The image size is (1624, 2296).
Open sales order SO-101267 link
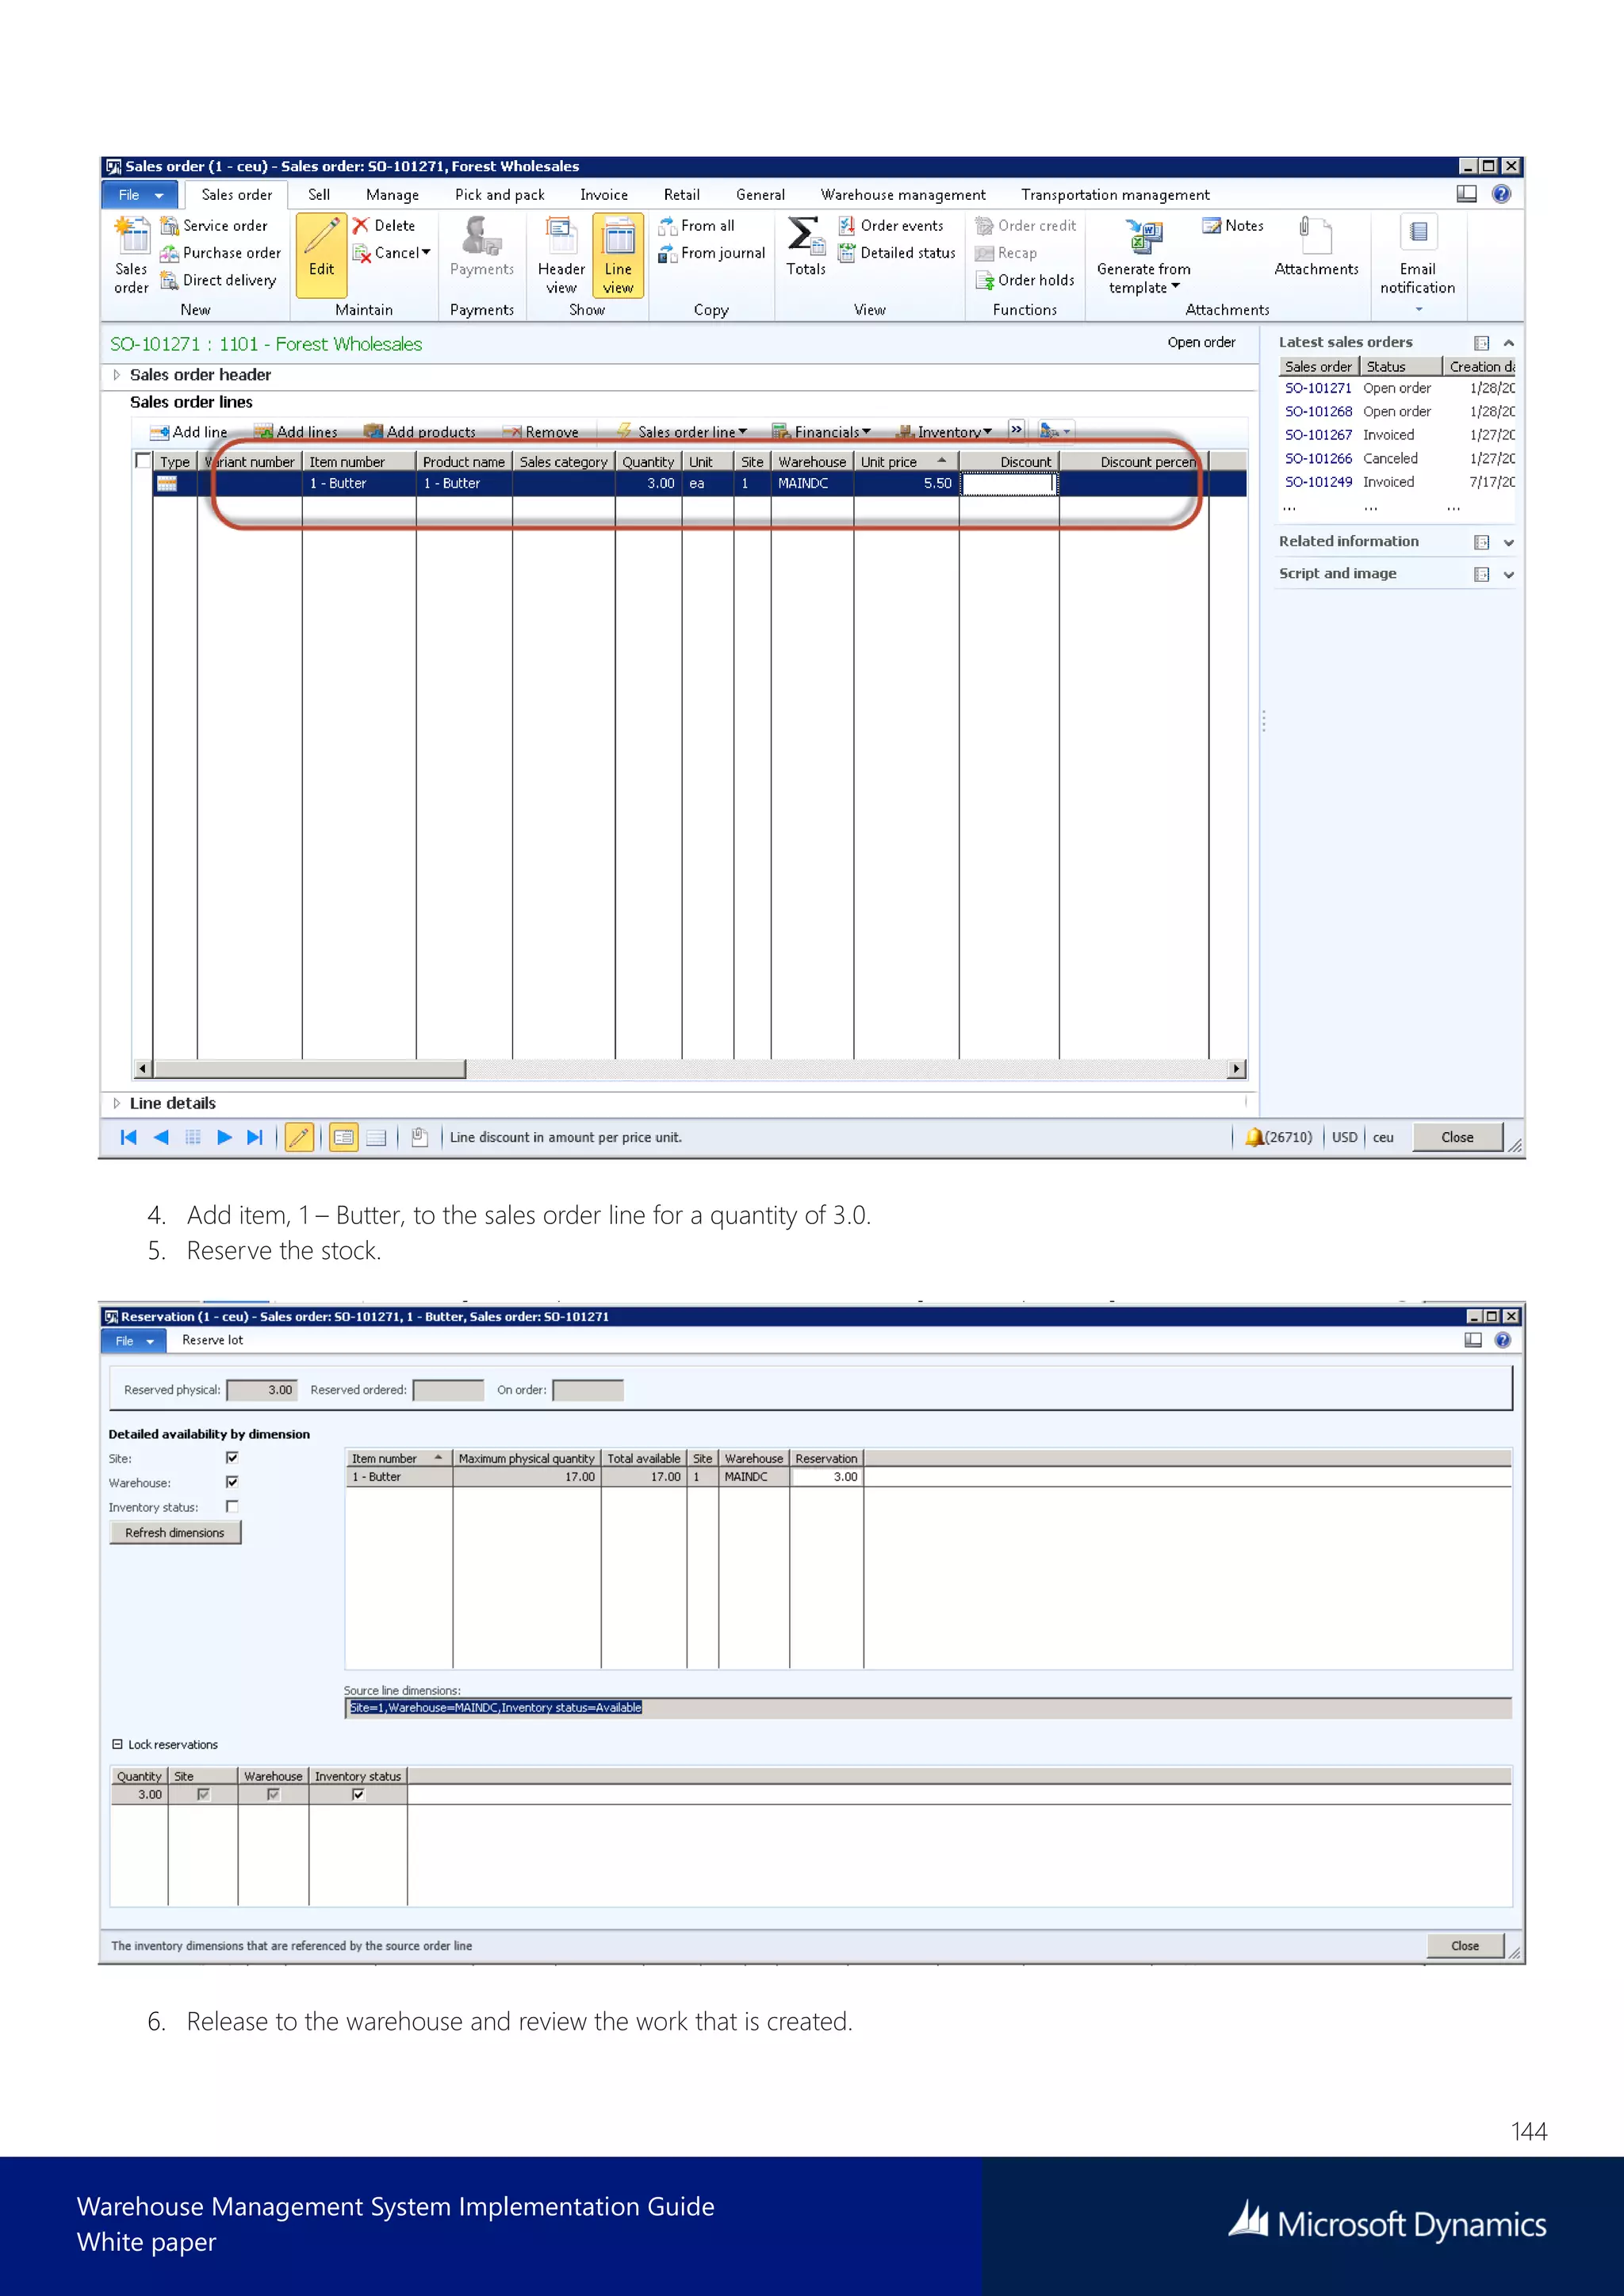pyautogui.click(x=1318, y=435)
